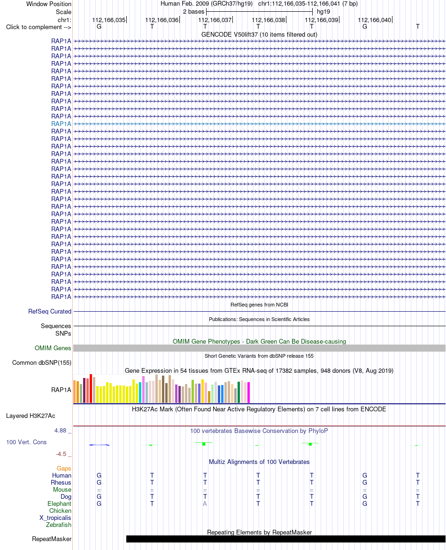Screen dimensions: 446x550
Task: Open 'Publications: Sequences in Scientific Articles' title
Action: pos(259,319)
